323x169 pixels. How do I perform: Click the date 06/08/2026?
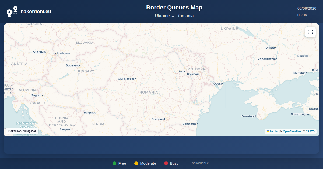307,8
